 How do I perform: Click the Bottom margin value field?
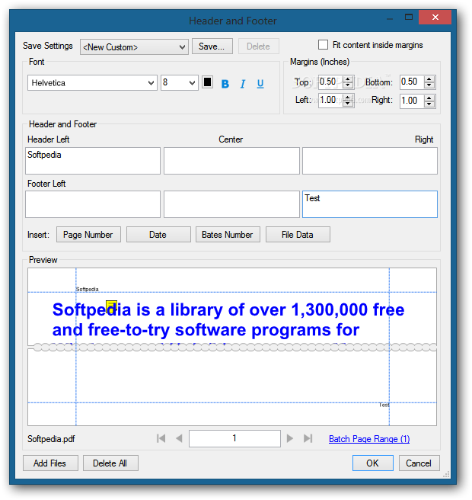tap(412, 82)
